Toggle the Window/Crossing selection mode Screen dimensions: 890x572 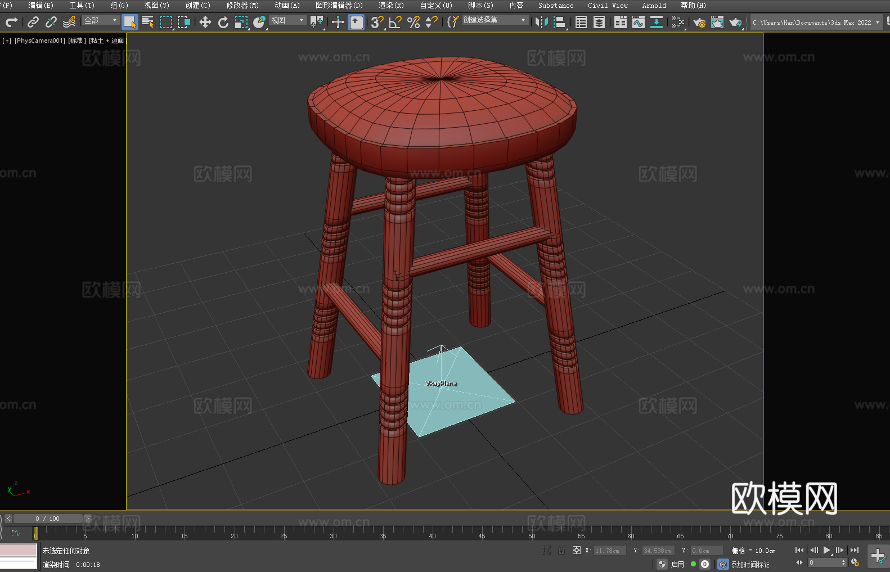pos(184,22)
